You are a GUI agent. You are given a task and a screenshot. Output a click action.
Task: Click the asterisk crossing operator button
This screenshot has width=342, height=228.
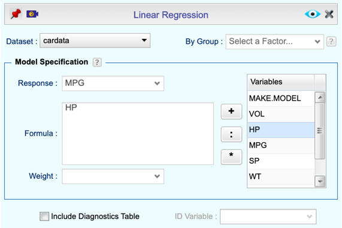click(231, 157)
